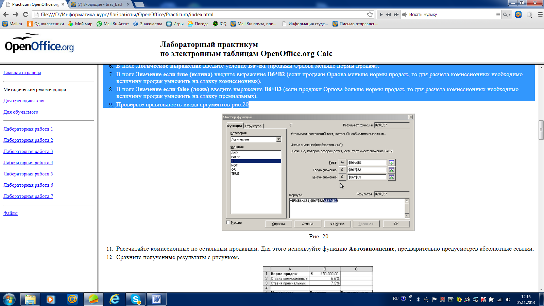Open the media player taskbar icon
Viewport: 544px width, 306px height.
51,299
